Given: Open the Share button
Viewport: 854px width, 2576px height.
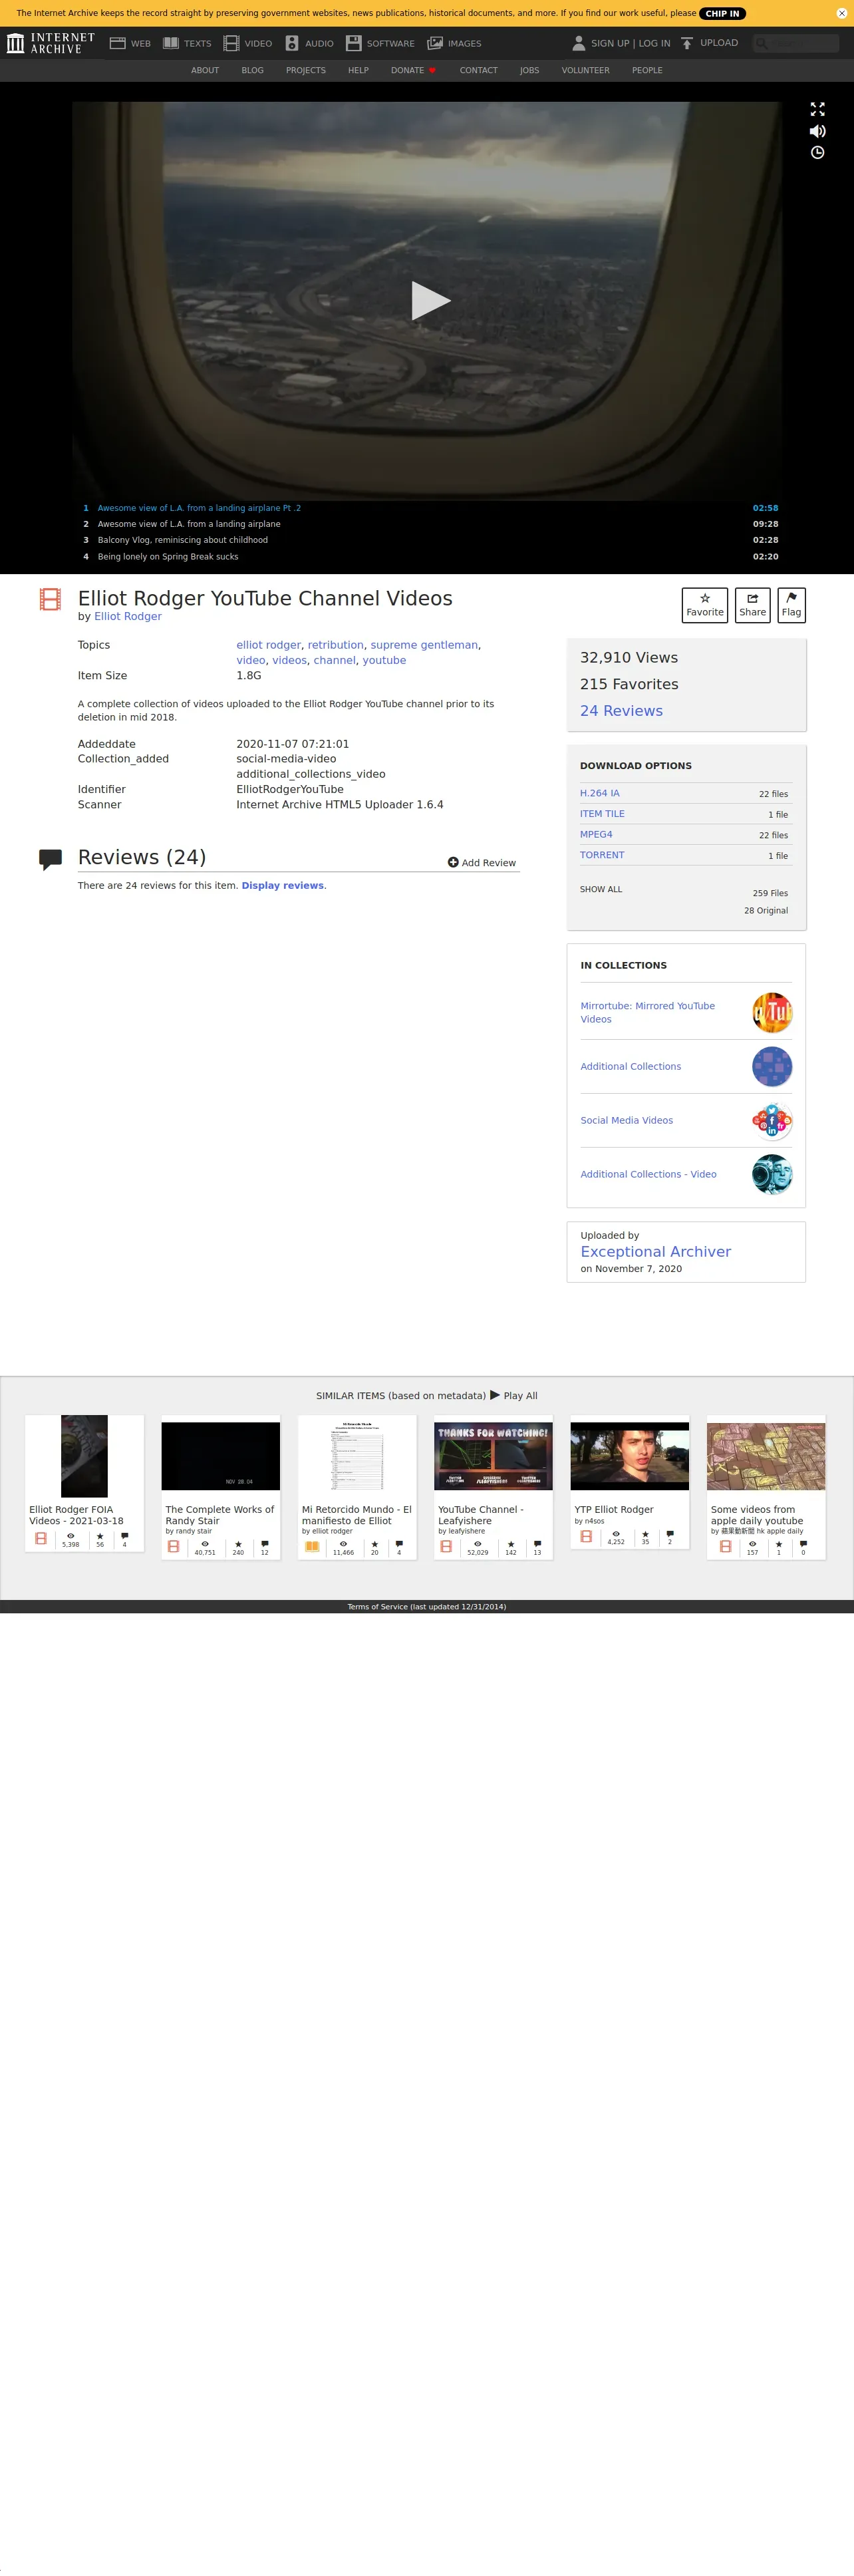Looking at the screenshot, I should pyautogui.click(x=753, y=605).
